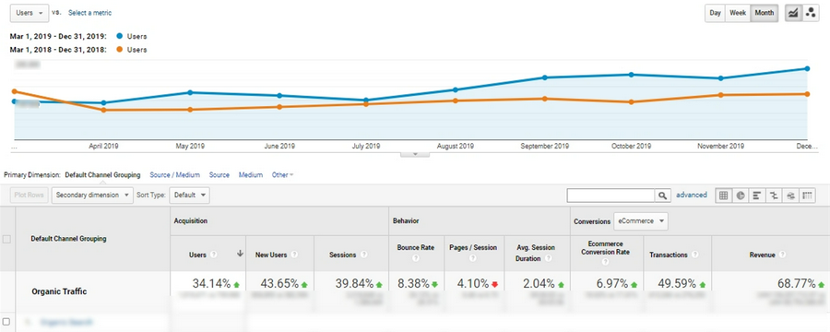Open the advanced filter link
The width and height of the screenshot is (830, 332).
pyautogui.click(x=692, y=195)
